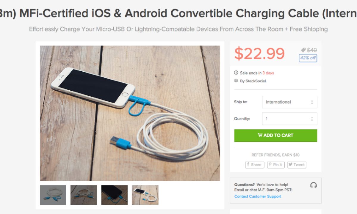Click the price tag icon
Image resolution: width=357 pixels, height=214 pixels.
[x=303, y=50]
